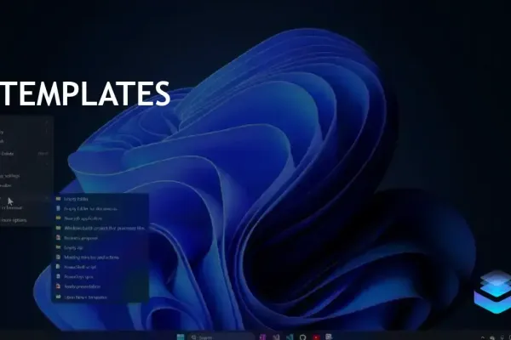Image resolution: width=511 pixels, height=340 pixels.
Task: Pick Meeting minutes and actions template
Action: point(100,258)
